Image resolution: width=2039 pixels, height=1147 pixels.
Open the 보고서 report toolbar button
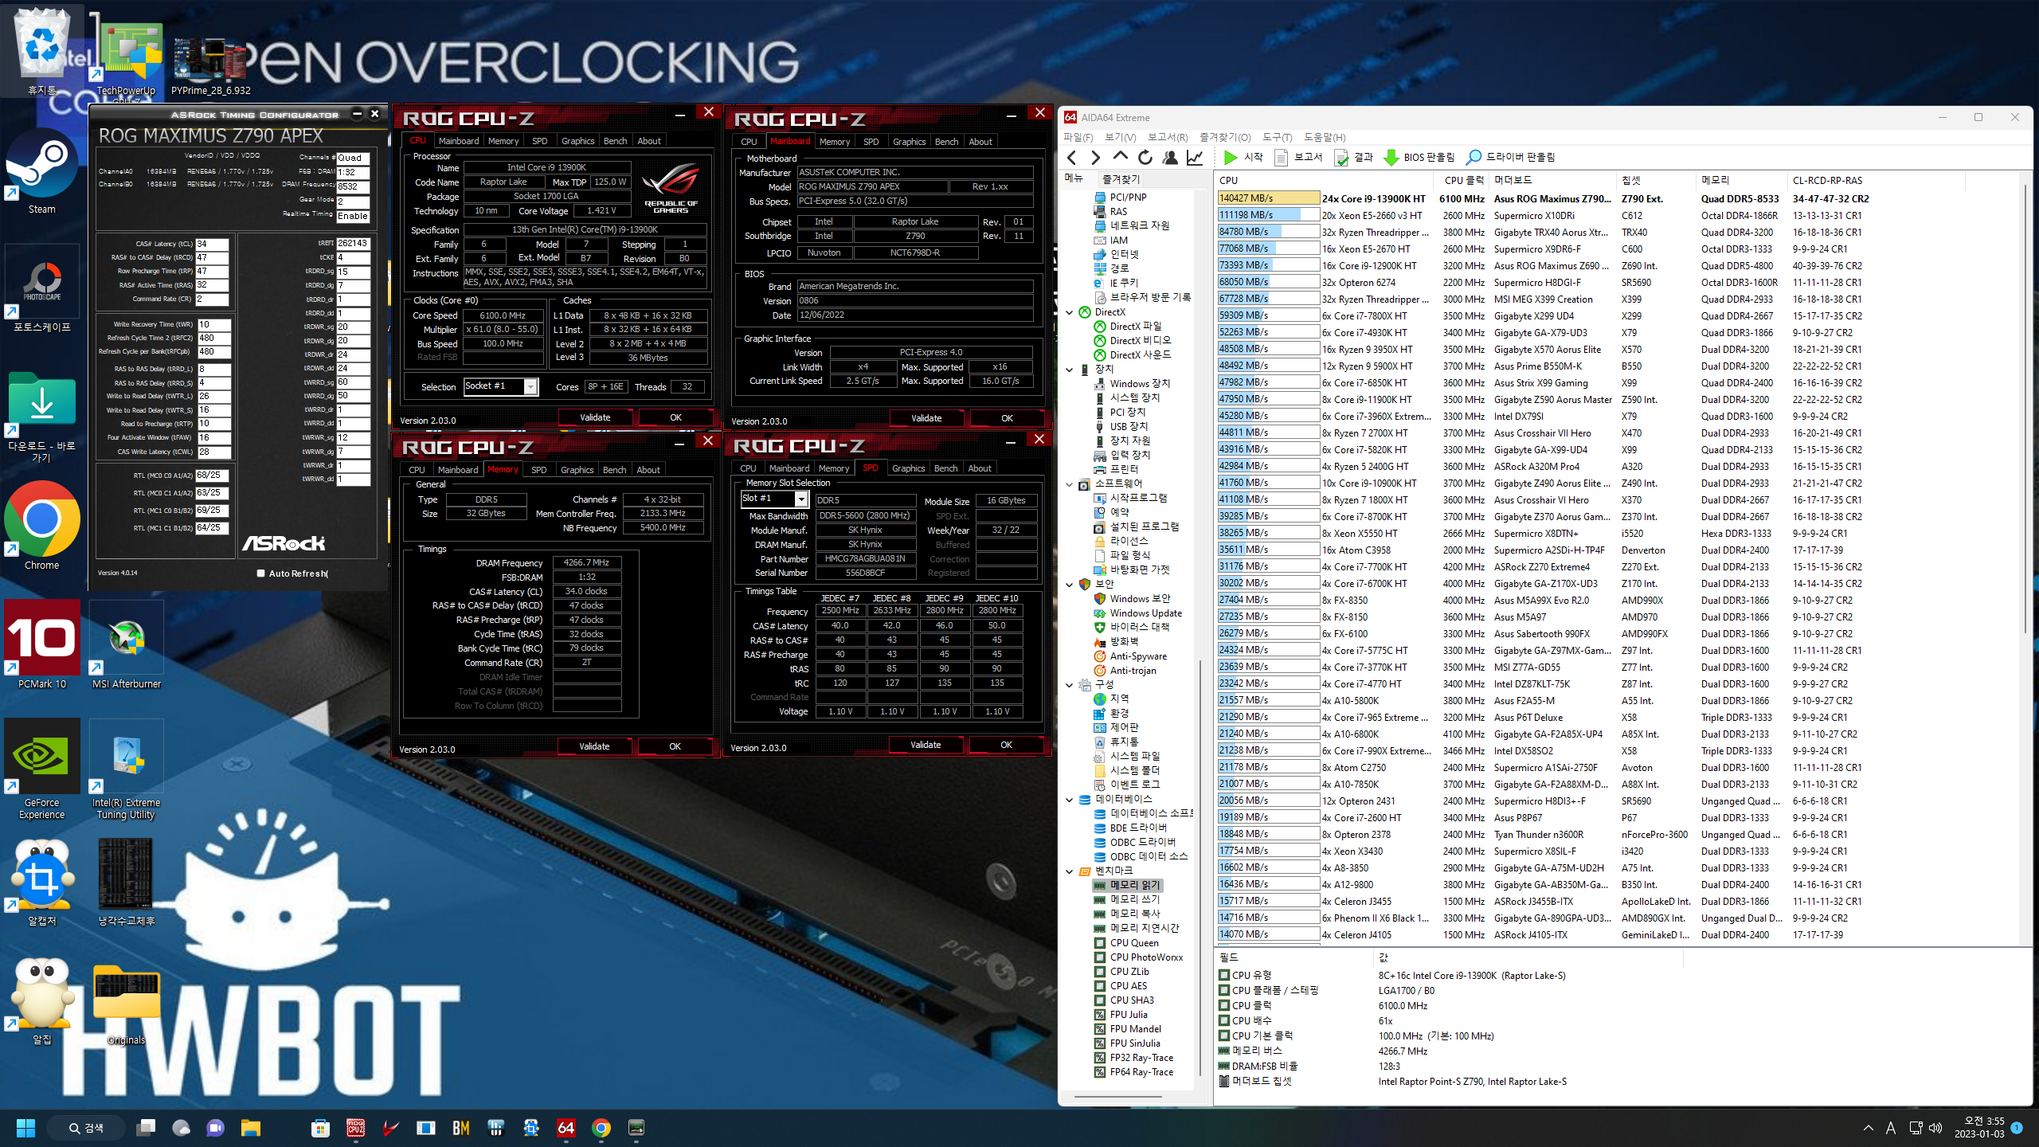[x=1298, y=158]
